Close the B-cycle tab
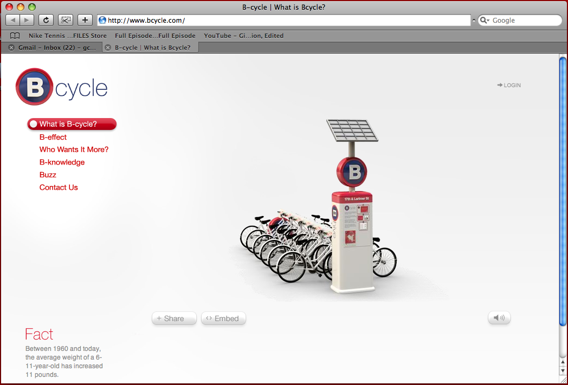 tap(108, 48)
